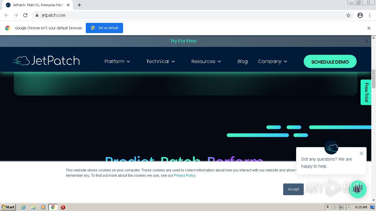
Task: Click scrollbar down arrow
Action: (374, 200)
